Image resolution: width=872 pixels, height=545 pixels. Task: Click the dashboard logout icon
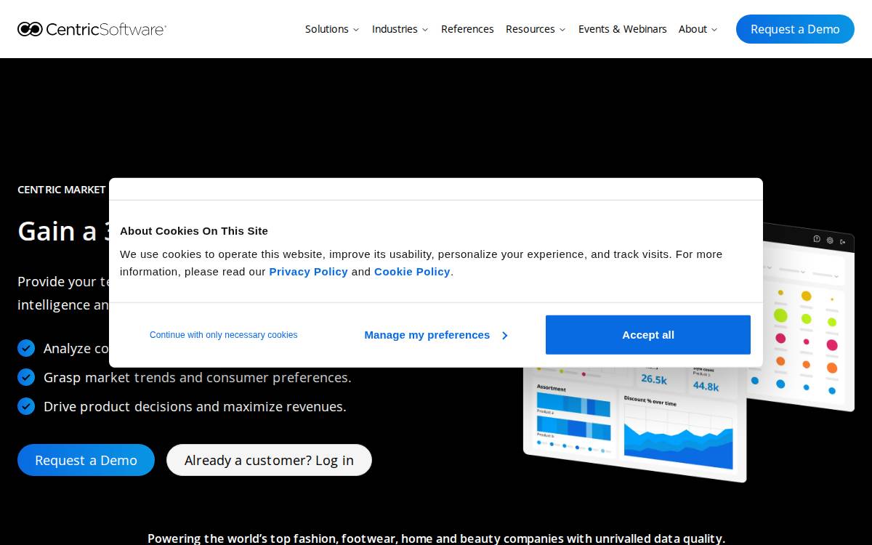[x=843, y=242]
